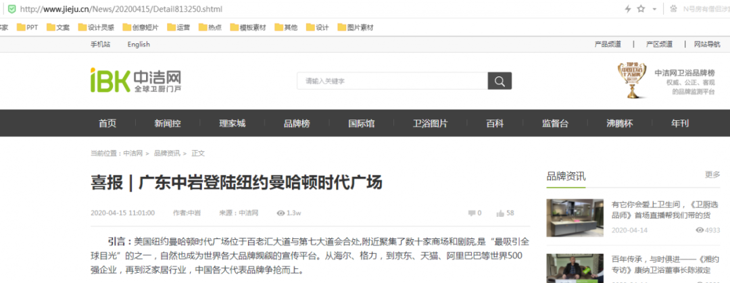This screenshot has height=283, width=730.
Task: Open dropdown arrow next to the star icon
Action: point(654,9)
